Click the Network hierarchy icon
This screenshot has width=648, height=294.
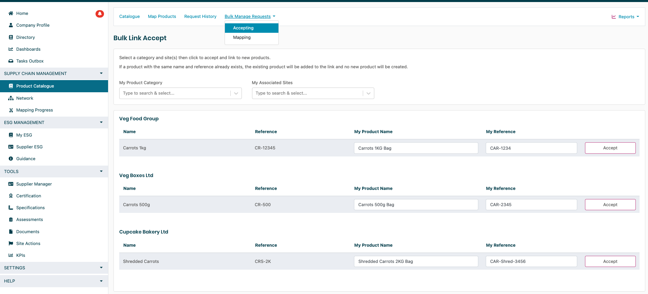pyautogui.click(x=11, y=98)
